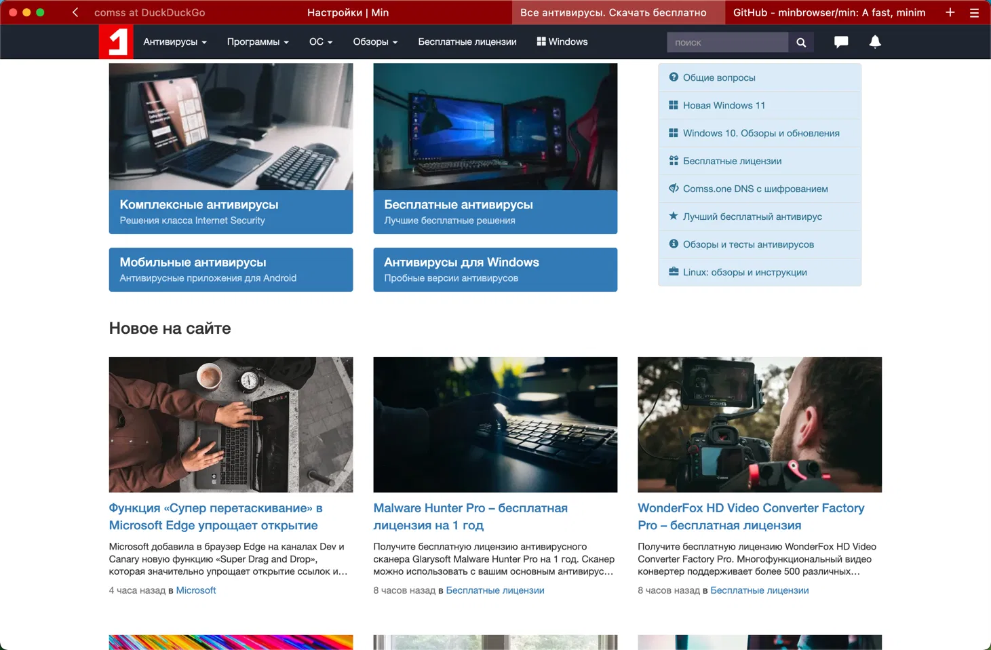Click the star icon beside Лучший бесплатный антивирус
The width and height of the screenshot is (991, 650).
pos(674,216)
